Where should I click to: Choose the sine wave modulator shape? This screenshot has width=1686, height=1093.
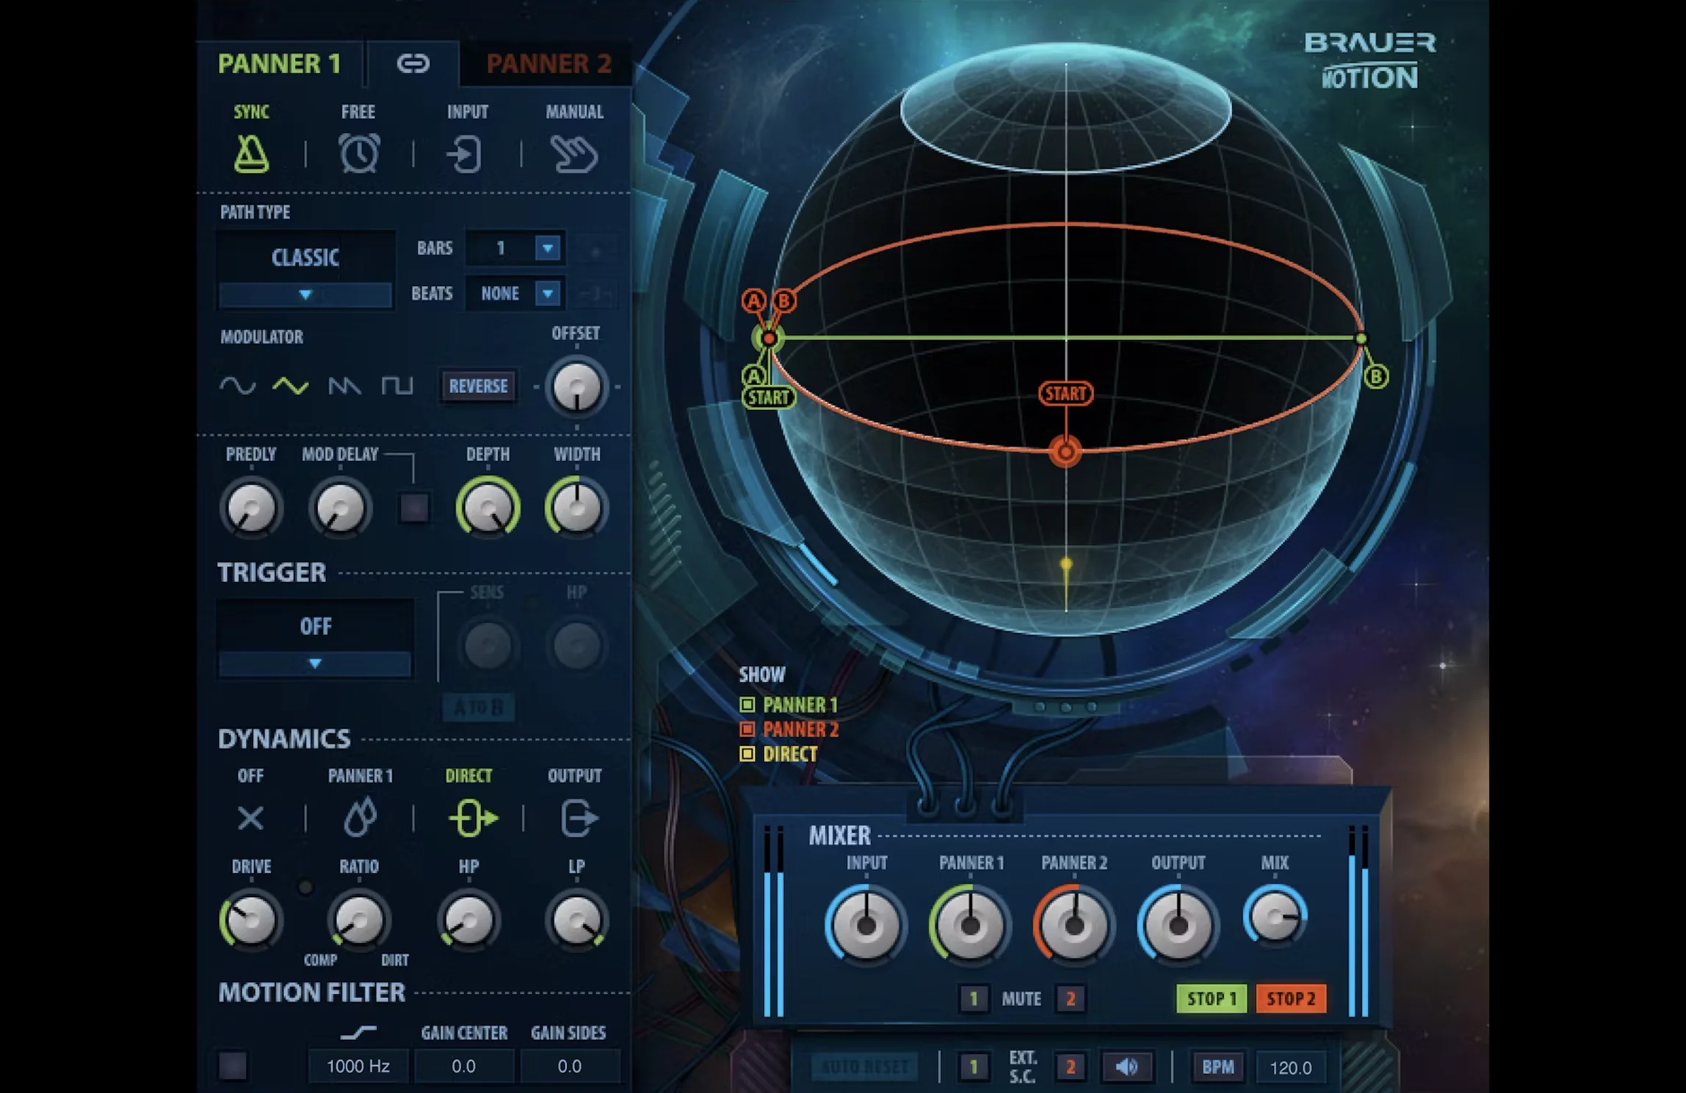(x=237, y=385)
